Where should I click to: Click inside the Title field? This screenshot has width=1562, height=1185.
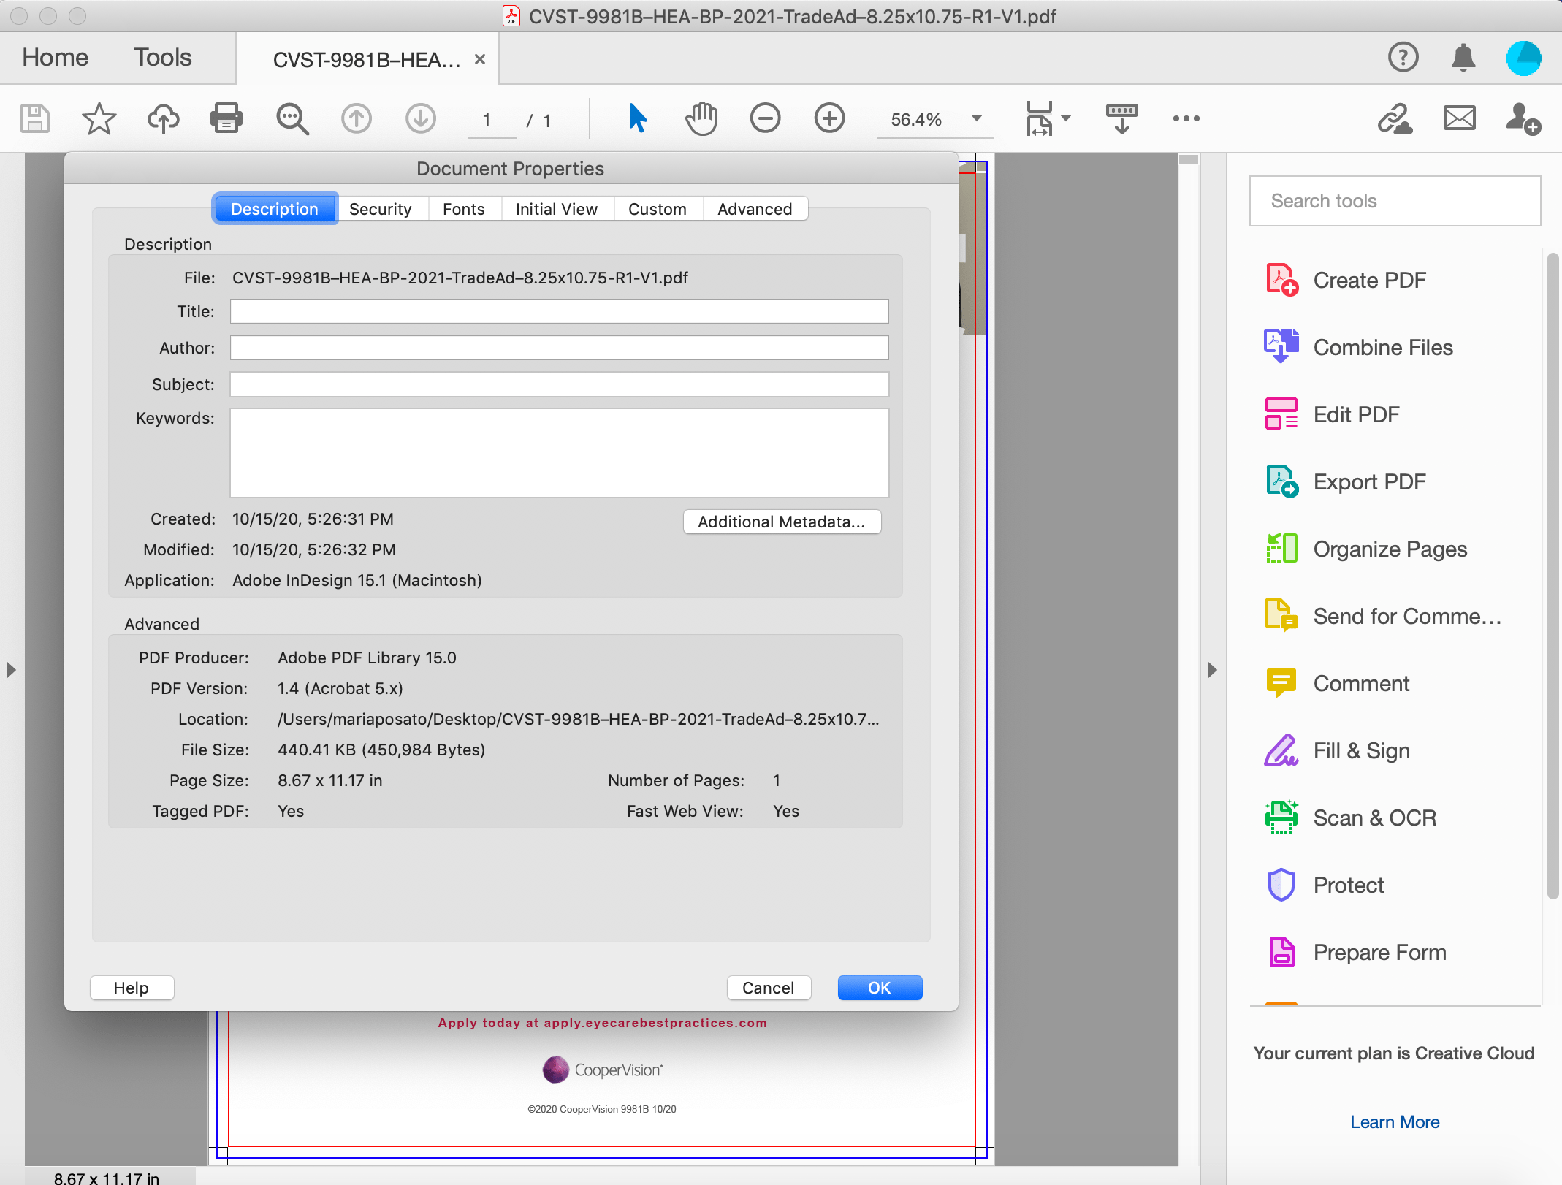coord(558,311)
